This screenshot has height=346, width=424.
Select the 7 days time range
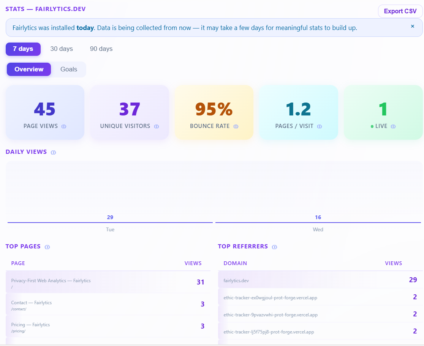point(23,49)
